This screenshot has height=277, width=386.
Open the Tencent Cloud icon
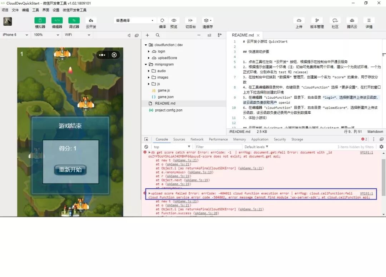(x=352, y=20)
